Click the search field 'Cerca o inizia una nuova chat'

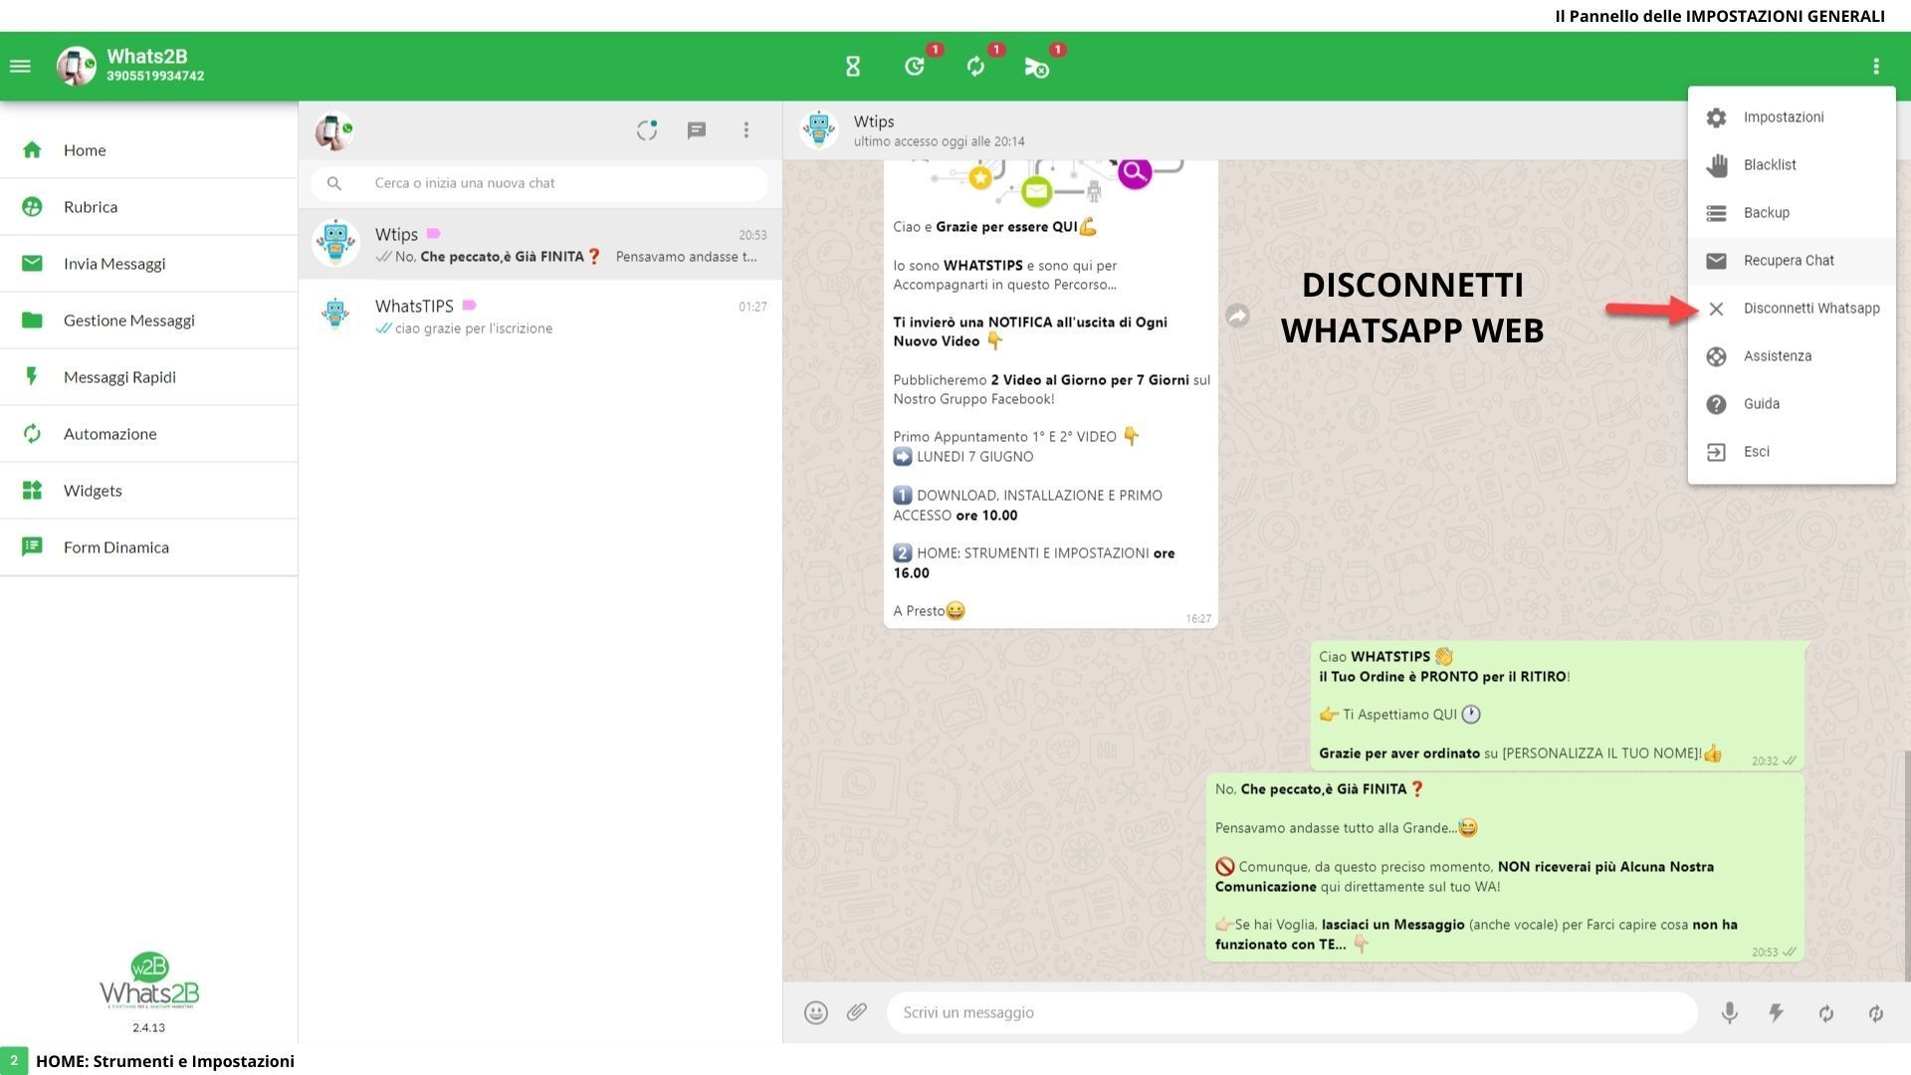539,183
